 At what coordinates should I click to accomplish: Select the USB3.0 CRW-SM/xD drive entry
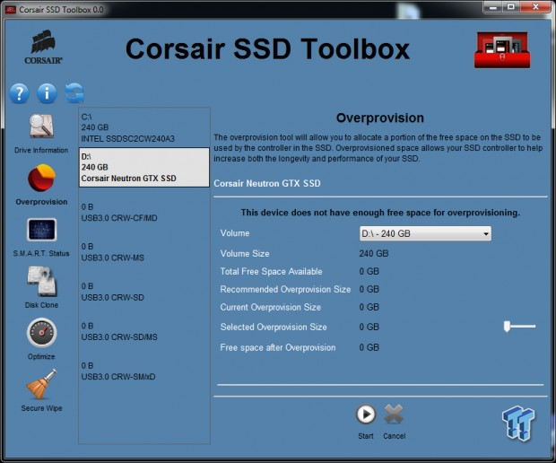[144, 371]
